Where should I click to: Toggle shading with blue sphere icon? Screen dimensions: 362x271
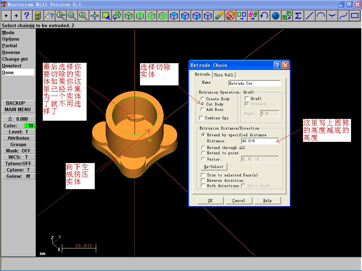[276, 16]
